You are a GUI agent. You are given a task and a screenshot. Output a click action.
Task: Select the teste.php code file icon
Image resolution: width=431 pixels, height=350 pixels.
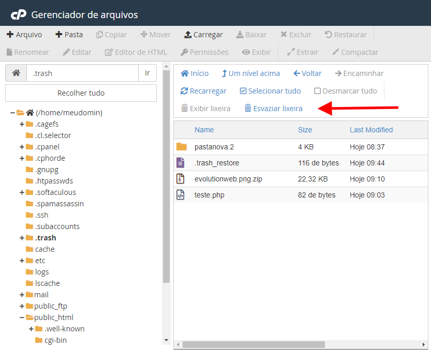pyautogui.click(x=180, y=195)
